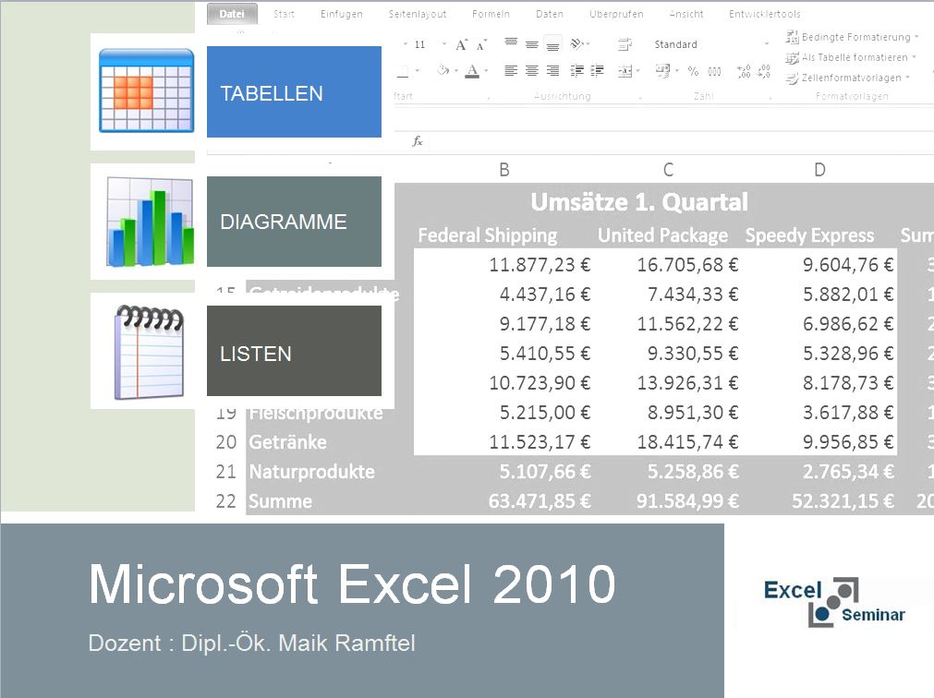This screenshot has height=698, width=934.
Task: Switch to the Daten tab
Action: pyautogui.click(x=549, y=14)
